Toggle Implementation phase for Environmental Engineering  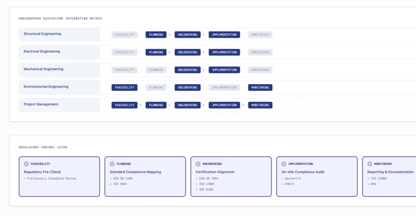[x=224, y=88]
